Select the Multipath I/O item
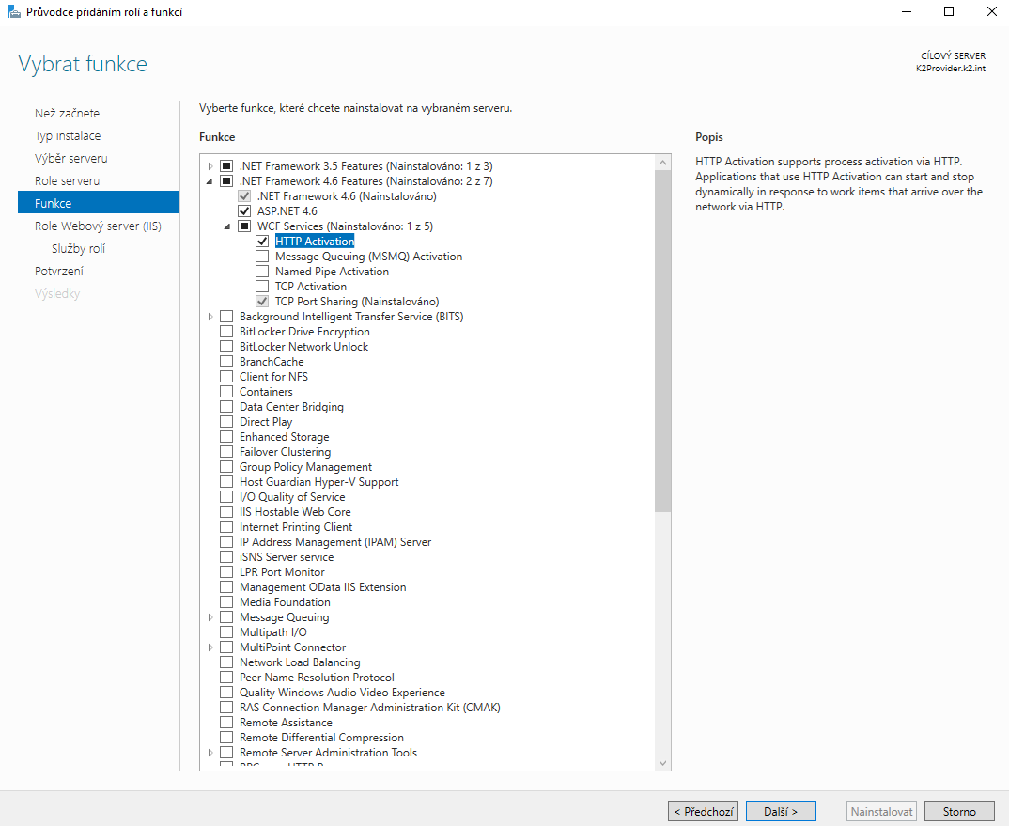 (272, 632)
